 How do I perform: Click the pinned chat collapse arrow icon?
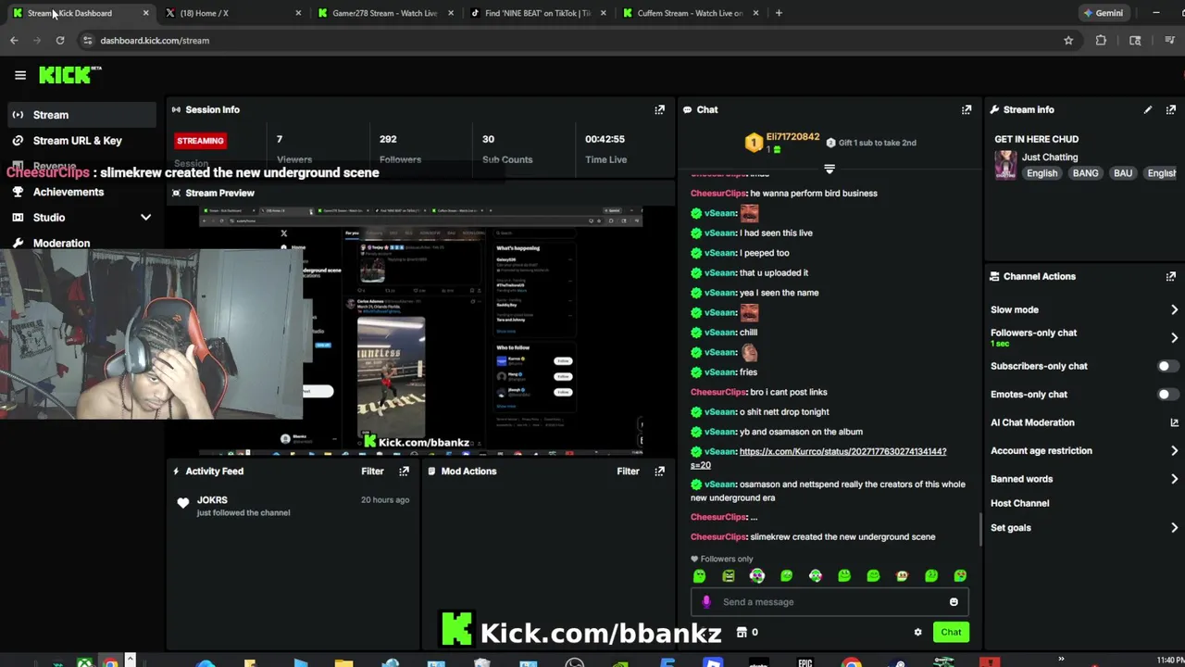pyautogui.click(x=829, y=169)
